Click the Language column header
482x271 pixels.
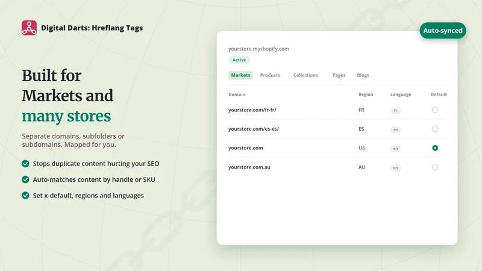[x=401, y=95]
